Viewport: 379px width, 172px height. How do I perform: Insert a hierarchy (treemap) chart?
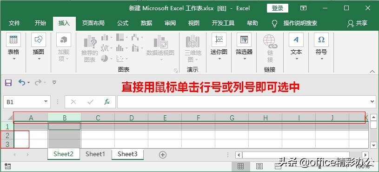tap(120, 37)
